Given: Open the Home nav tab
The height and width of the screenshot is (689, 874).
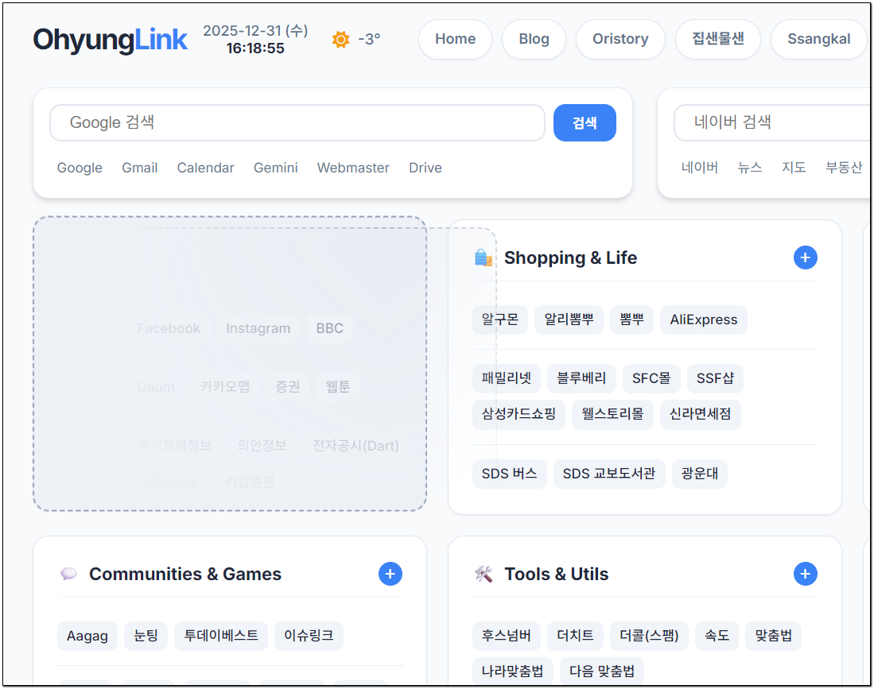Looking at the screenshot, I should (455, 39).
